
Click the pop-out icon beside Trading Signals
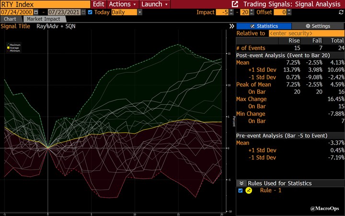pos(235,4)
